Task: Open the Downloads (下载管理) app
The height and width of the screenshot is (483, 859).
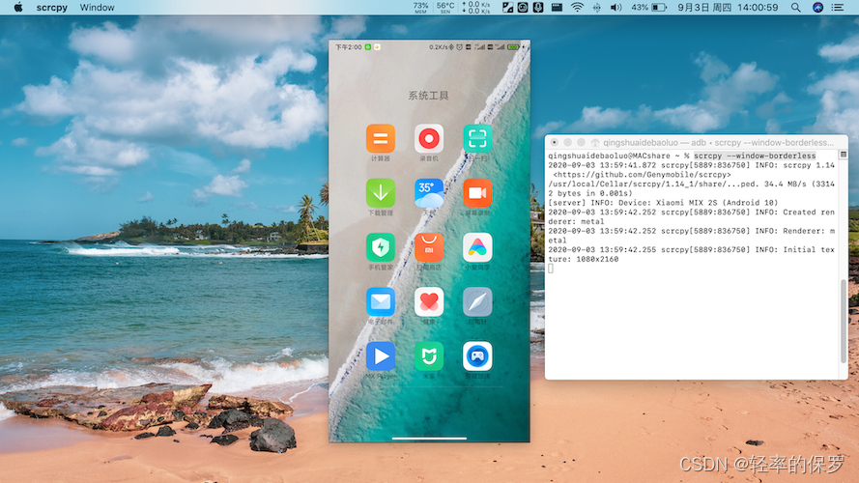Action: click(x=380, y=193)
